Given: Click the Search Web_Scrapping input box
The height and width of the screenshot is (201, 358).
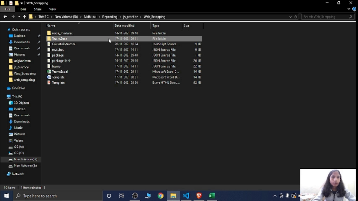Looking at the screenshot, I should click(325, 17).
